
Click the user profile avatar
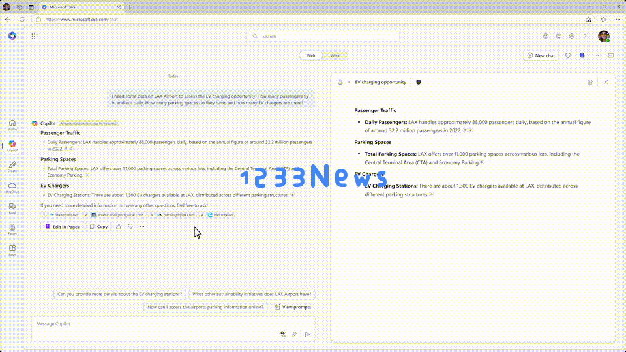tap(604, 36)
